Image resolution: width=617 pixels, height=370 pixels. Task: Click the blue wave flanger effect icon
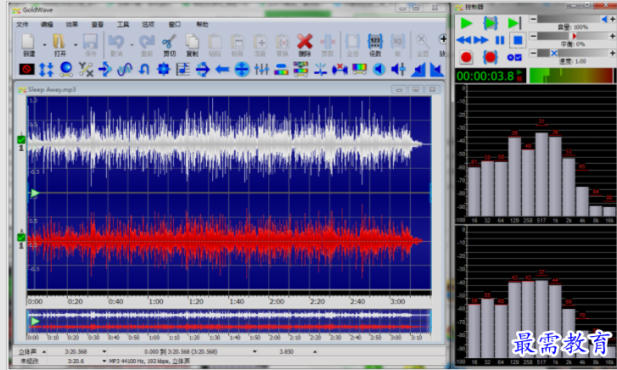(125, 70)
